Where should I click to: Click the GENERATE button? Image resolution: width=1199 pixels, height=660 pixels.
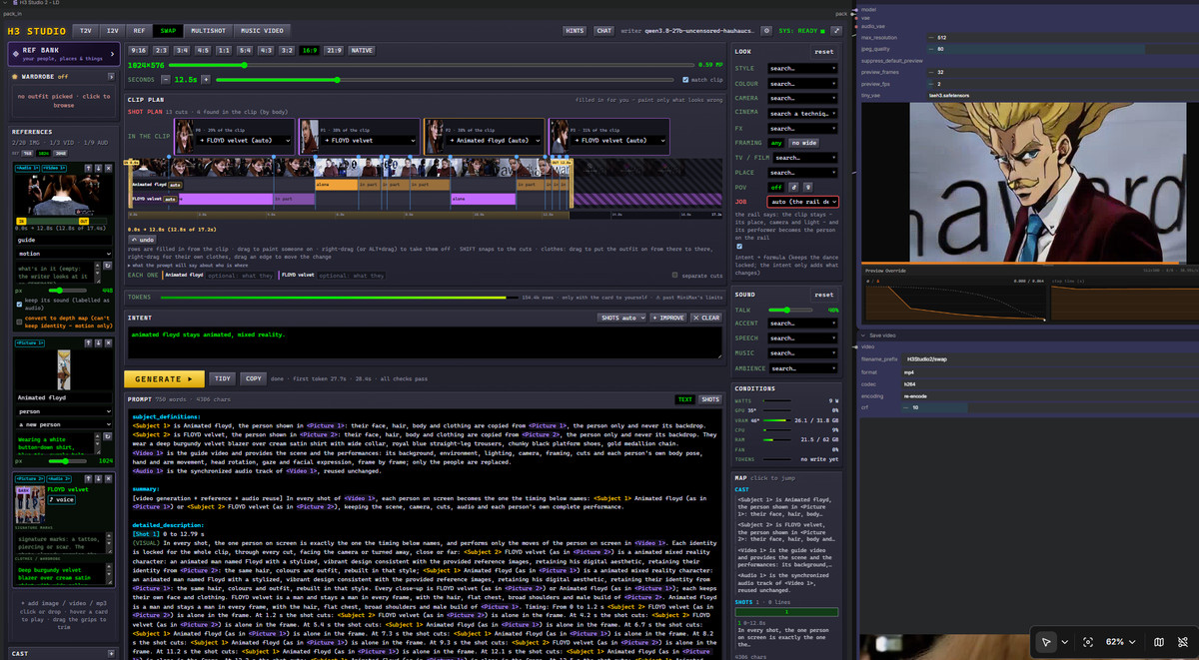coord(164,378)
